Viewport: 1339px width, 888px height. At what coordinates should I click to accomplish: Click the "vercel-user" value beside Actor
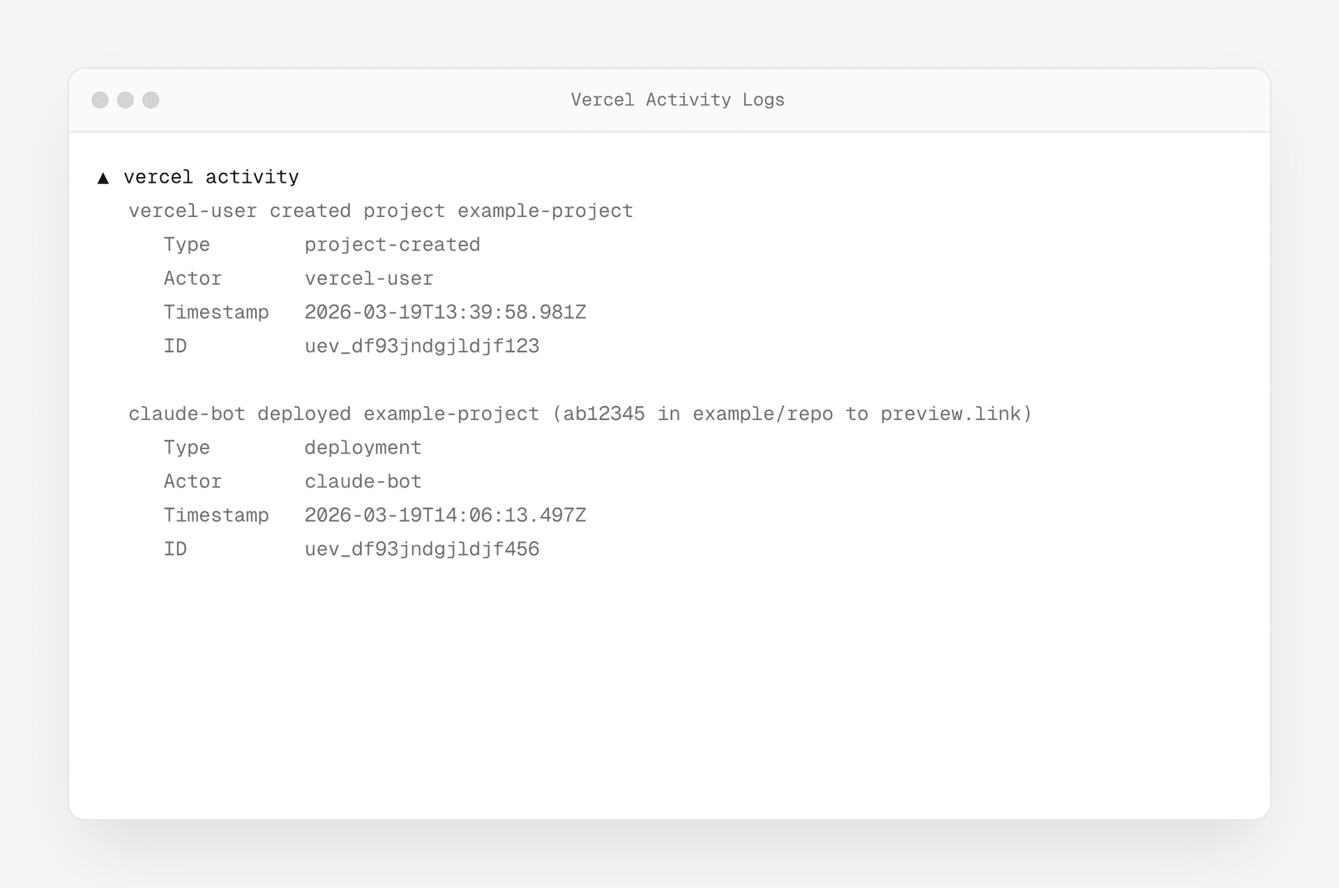tap(368, 279)
